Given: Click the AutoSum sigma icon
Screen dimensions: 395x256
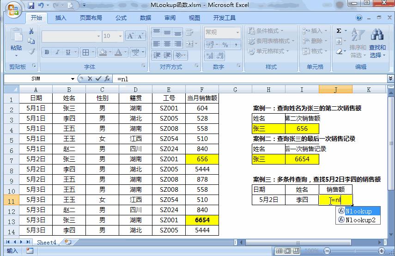Looking at the screenshot, I should pyautogui.click(x=339, y=31).
